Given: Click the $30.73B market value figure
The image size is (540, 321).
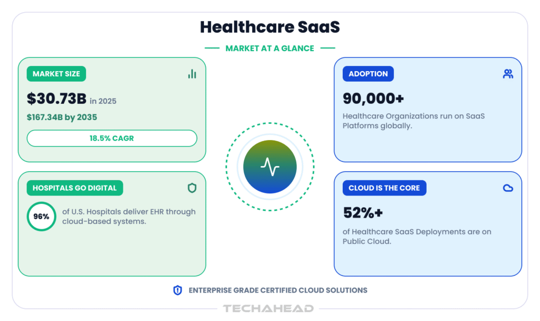Looking at the screenshot, I should tap(57, 99).
